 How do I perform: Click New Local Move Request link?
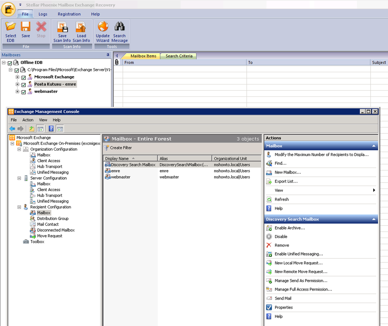click(x=299, y=263)
